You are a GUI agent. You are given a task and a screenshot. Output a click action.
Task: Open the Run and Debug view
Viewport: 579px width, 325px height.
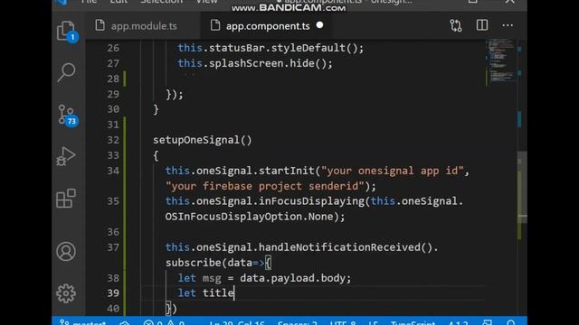(x=66, y=156)
